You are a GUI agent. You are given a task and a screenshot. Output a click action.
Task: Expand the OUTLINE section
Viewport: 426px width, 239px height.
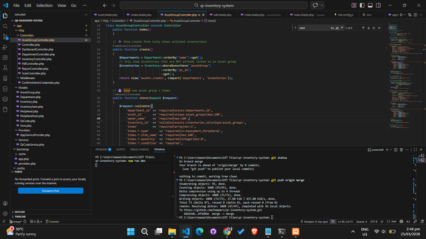point(20,212)
